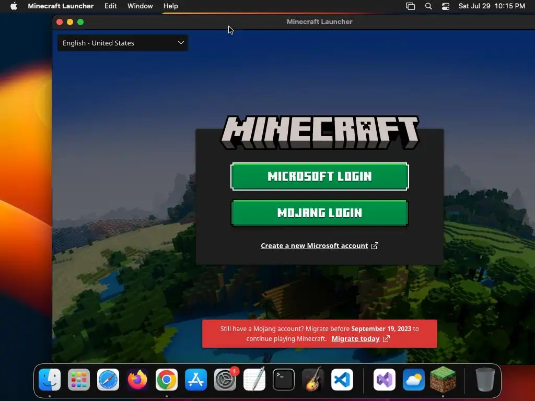This screenshot has width=535, height=401.
Task: Open TextEdit from the Dock
Action: coord(254,380)
